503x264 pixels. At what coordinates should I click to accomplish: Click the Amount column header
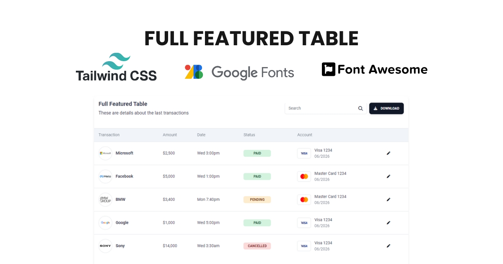point(170,135)
